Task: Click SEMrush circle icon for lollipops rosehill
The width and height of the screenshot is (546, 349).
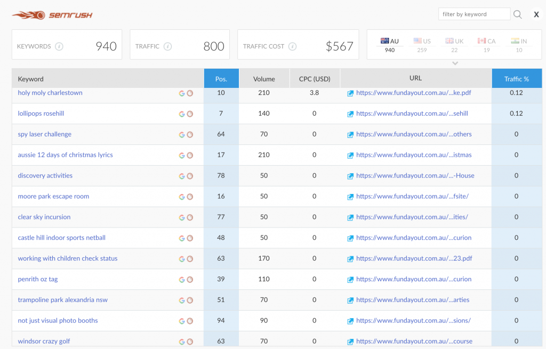Action: coord(190,114)
